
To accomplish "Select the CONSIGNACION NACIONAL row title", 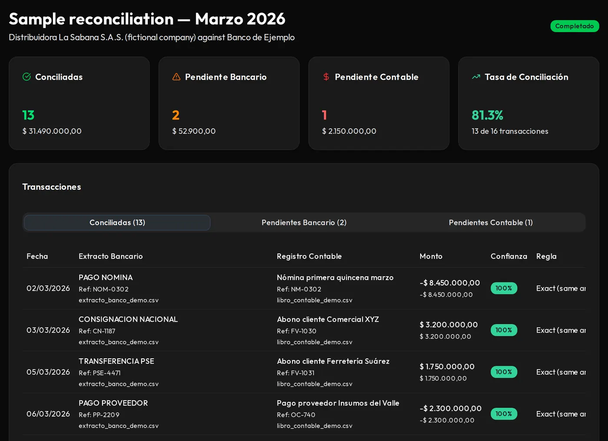I will point(128,319).
